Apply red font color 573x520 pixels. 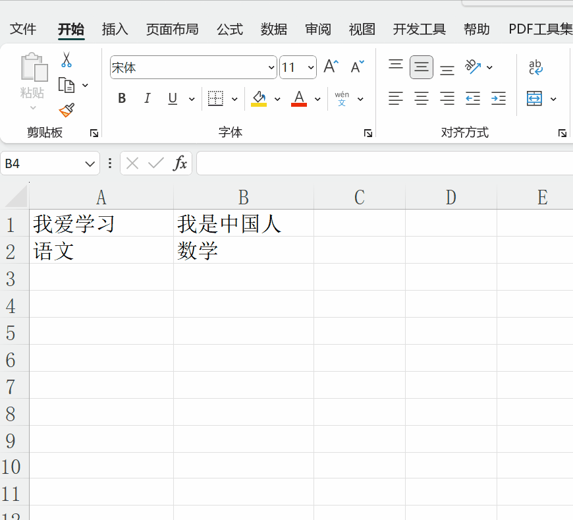click(298, 98)
